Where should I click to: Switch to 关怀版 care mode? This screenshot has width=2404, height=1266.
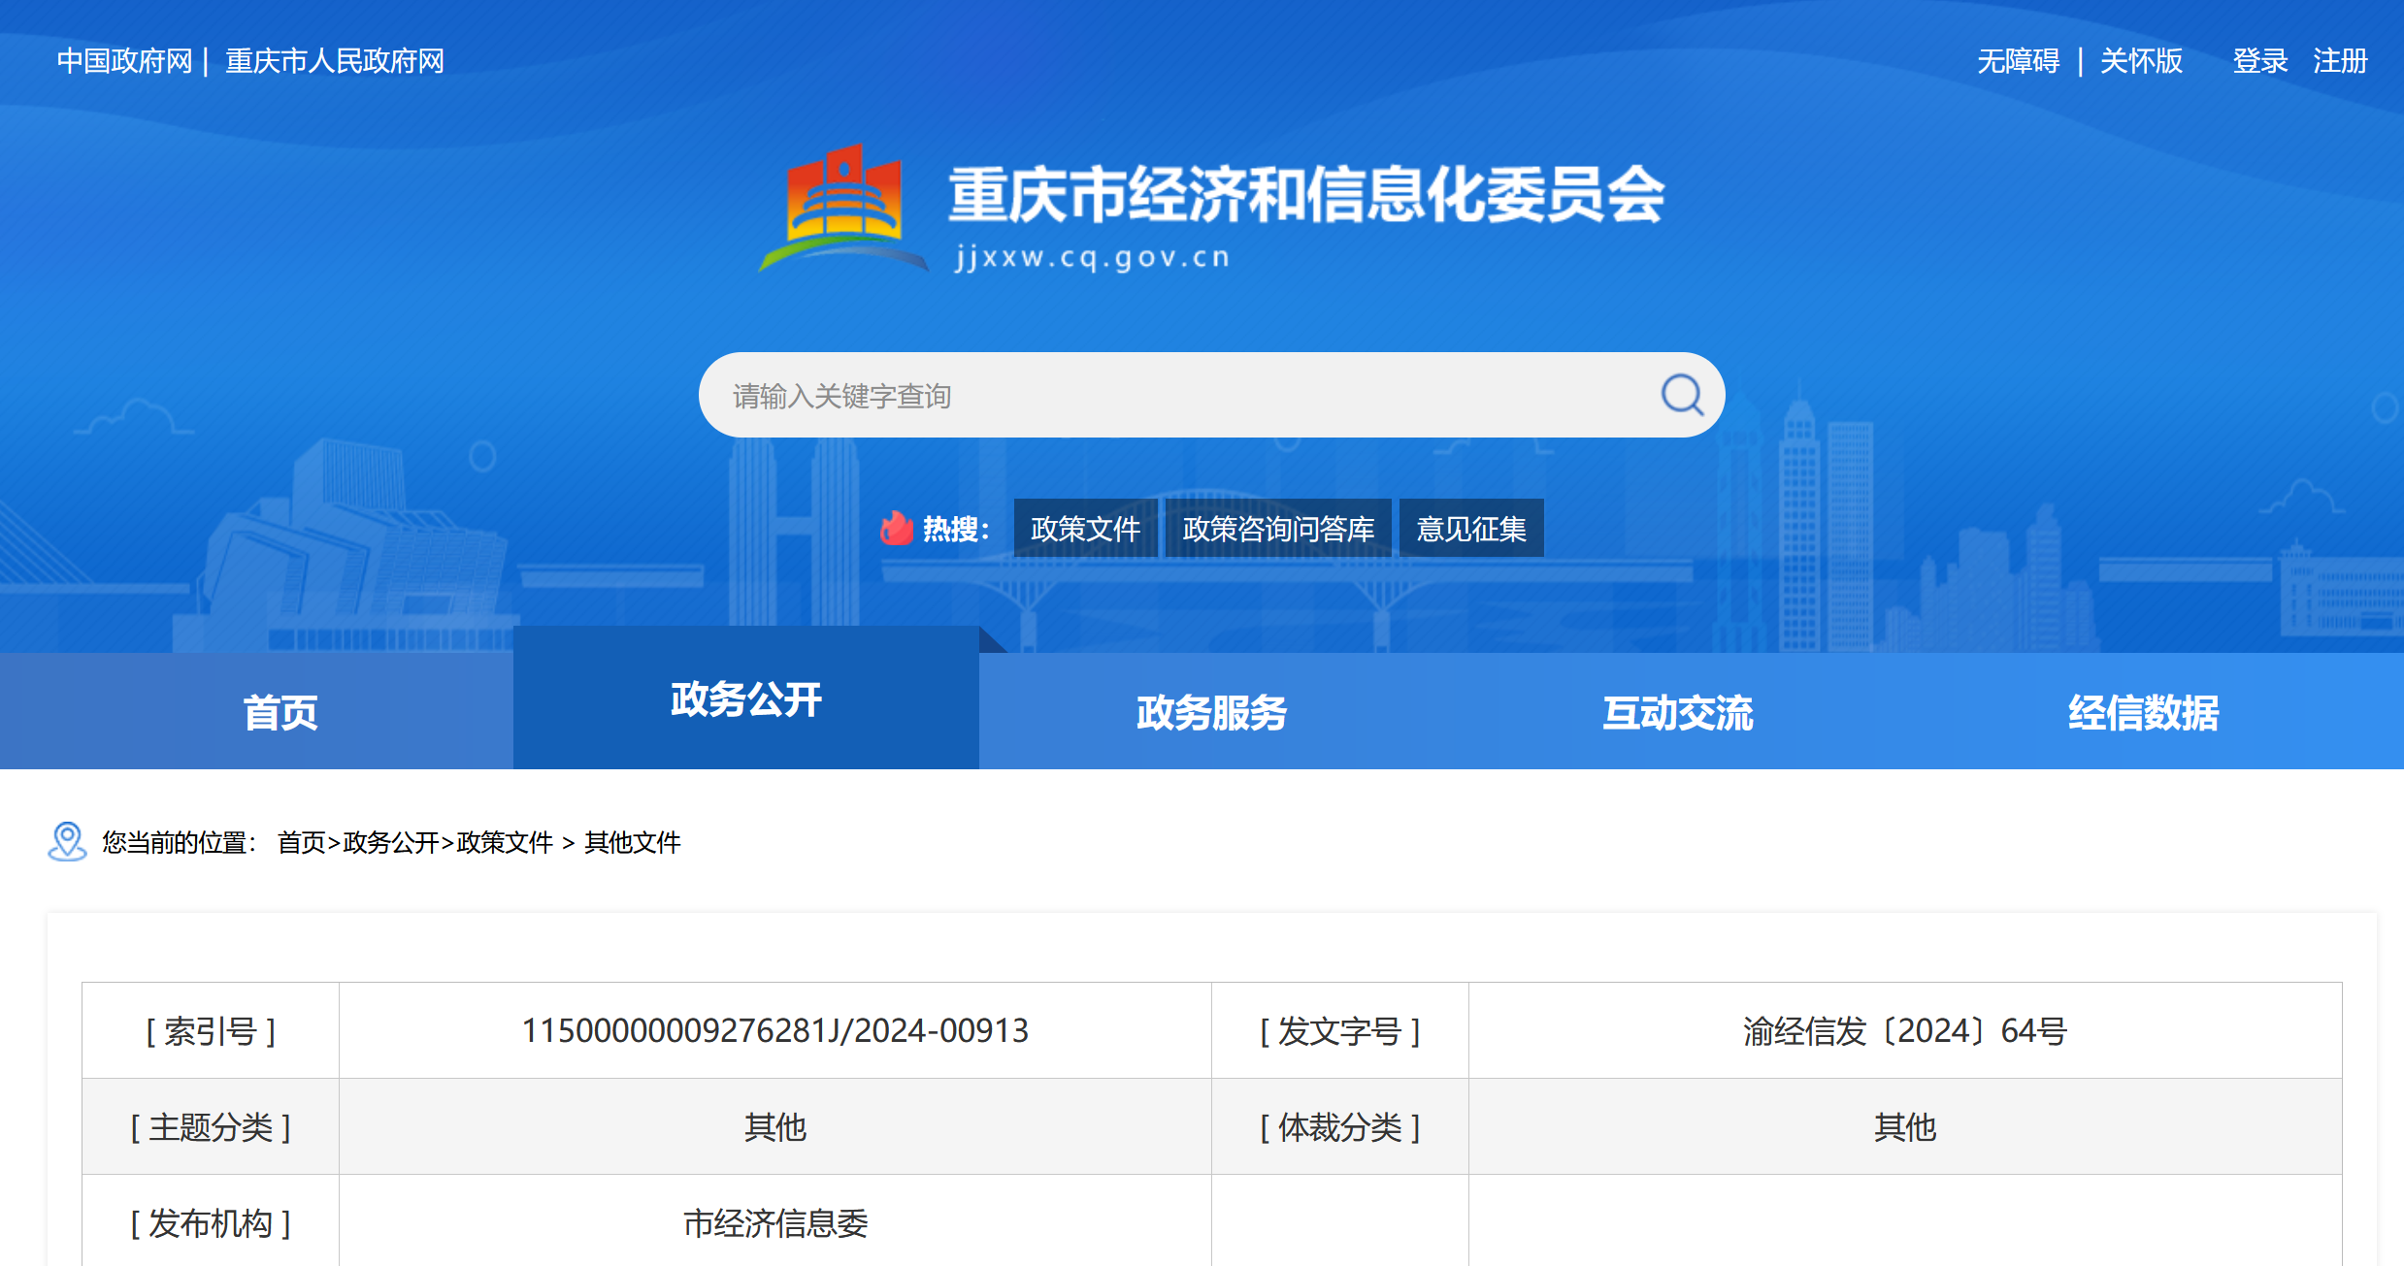(2142, 61)
